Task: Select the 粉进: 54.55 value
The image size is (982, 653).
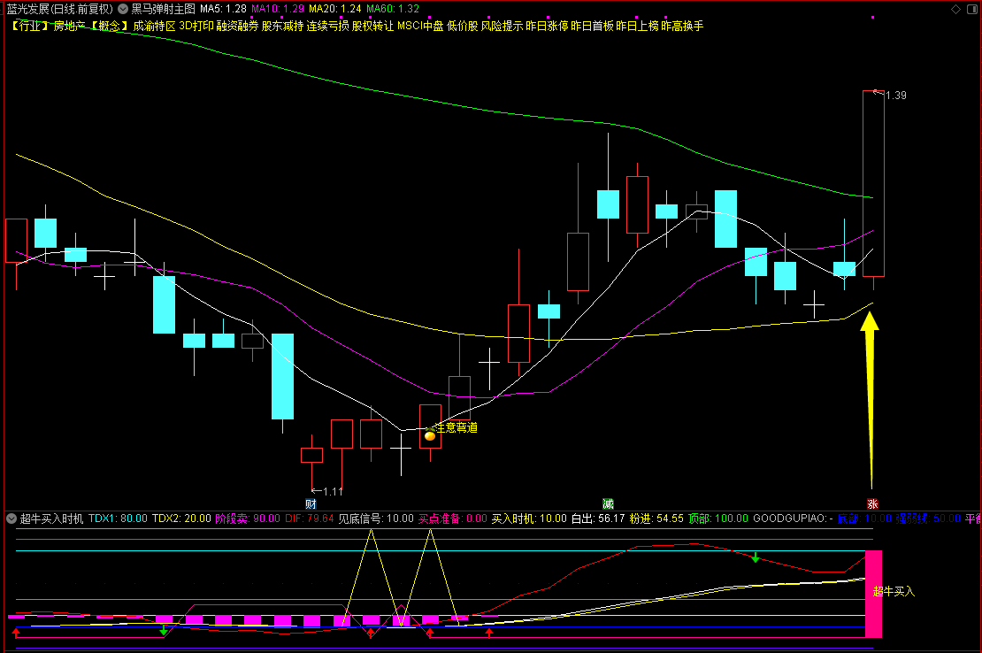Action: pyautogui.click(x=656, y=519)
